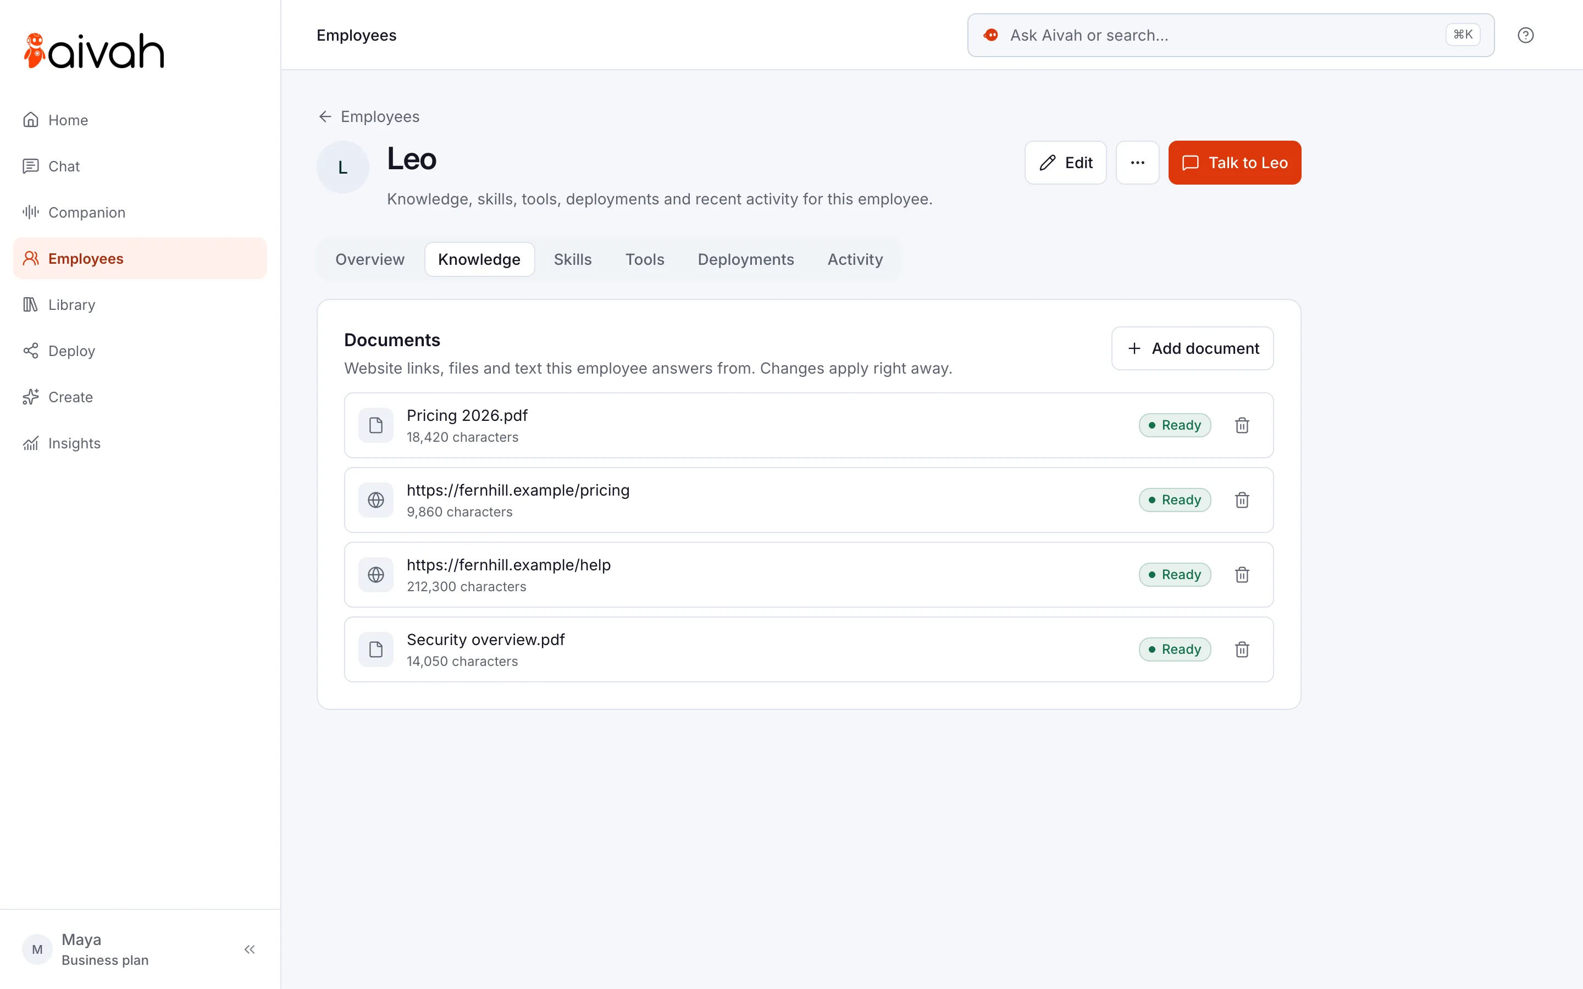Click Add document button
Viewport: 1583px width, 989px height.
1193,349
